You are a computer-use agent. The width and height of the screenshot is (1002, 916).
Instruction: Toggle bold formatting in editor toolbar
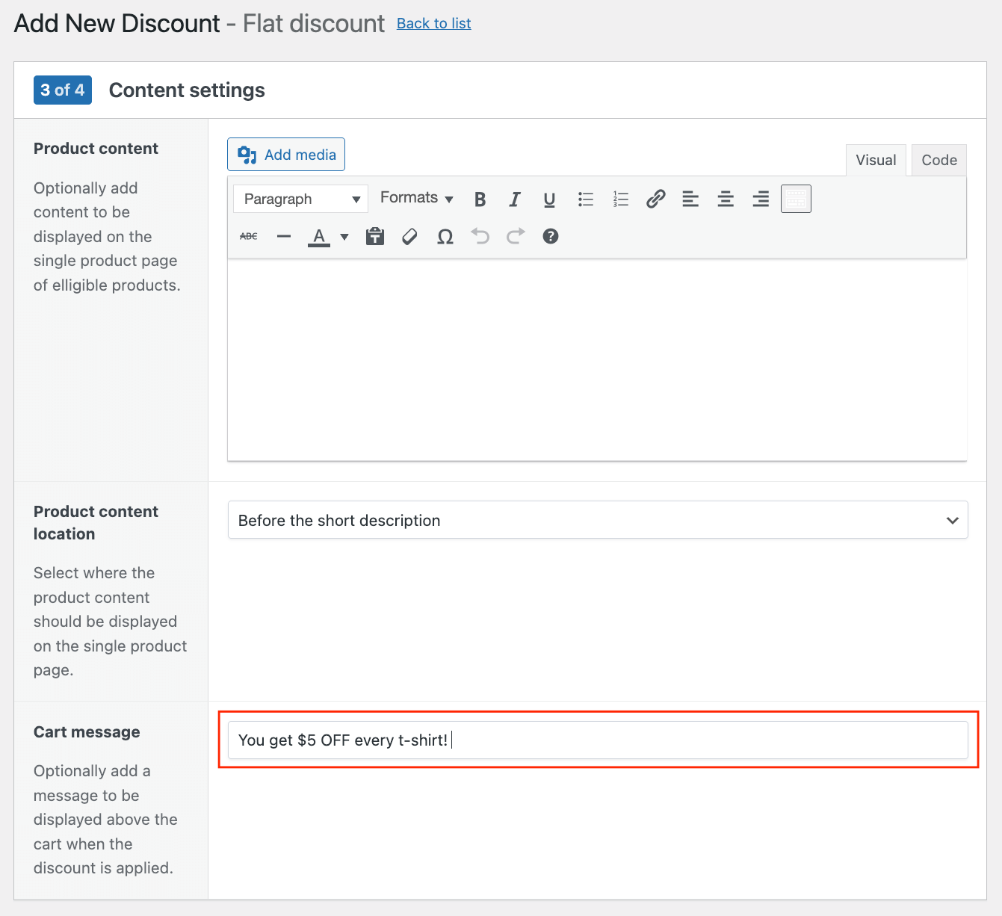(480, 199)
